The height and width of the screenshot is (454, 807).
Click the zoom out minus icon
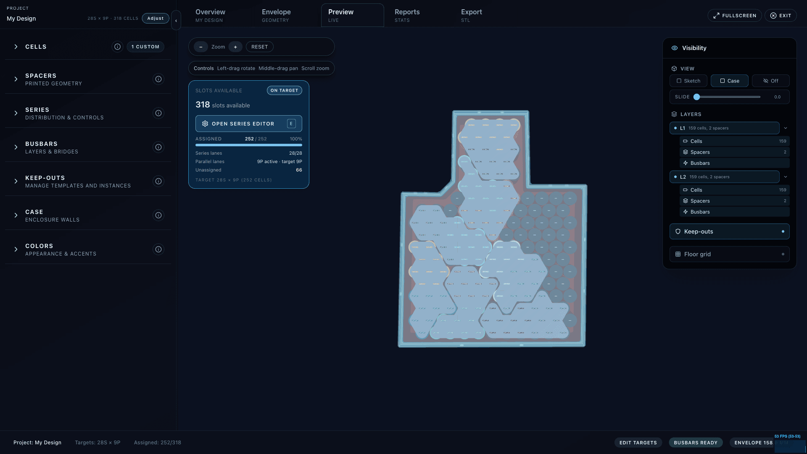point(201,47)
